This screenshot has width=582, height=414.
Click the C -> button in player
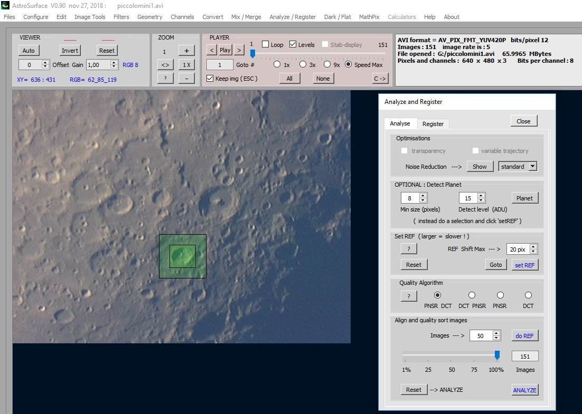pyautogui.click(x=380, y=79)
